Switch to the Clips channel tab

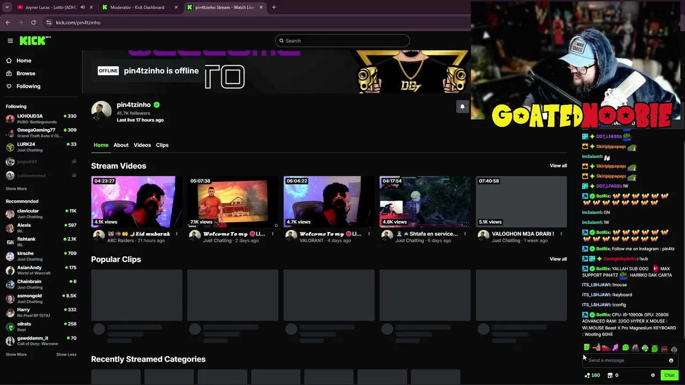click(162, 145)
